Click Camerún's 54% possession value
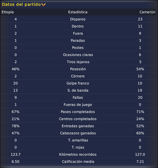The height and width of the screenshot is (168, 158). point(140,69)
